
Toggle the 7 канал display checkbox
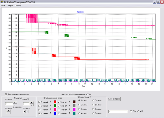(x=59, y=109)
